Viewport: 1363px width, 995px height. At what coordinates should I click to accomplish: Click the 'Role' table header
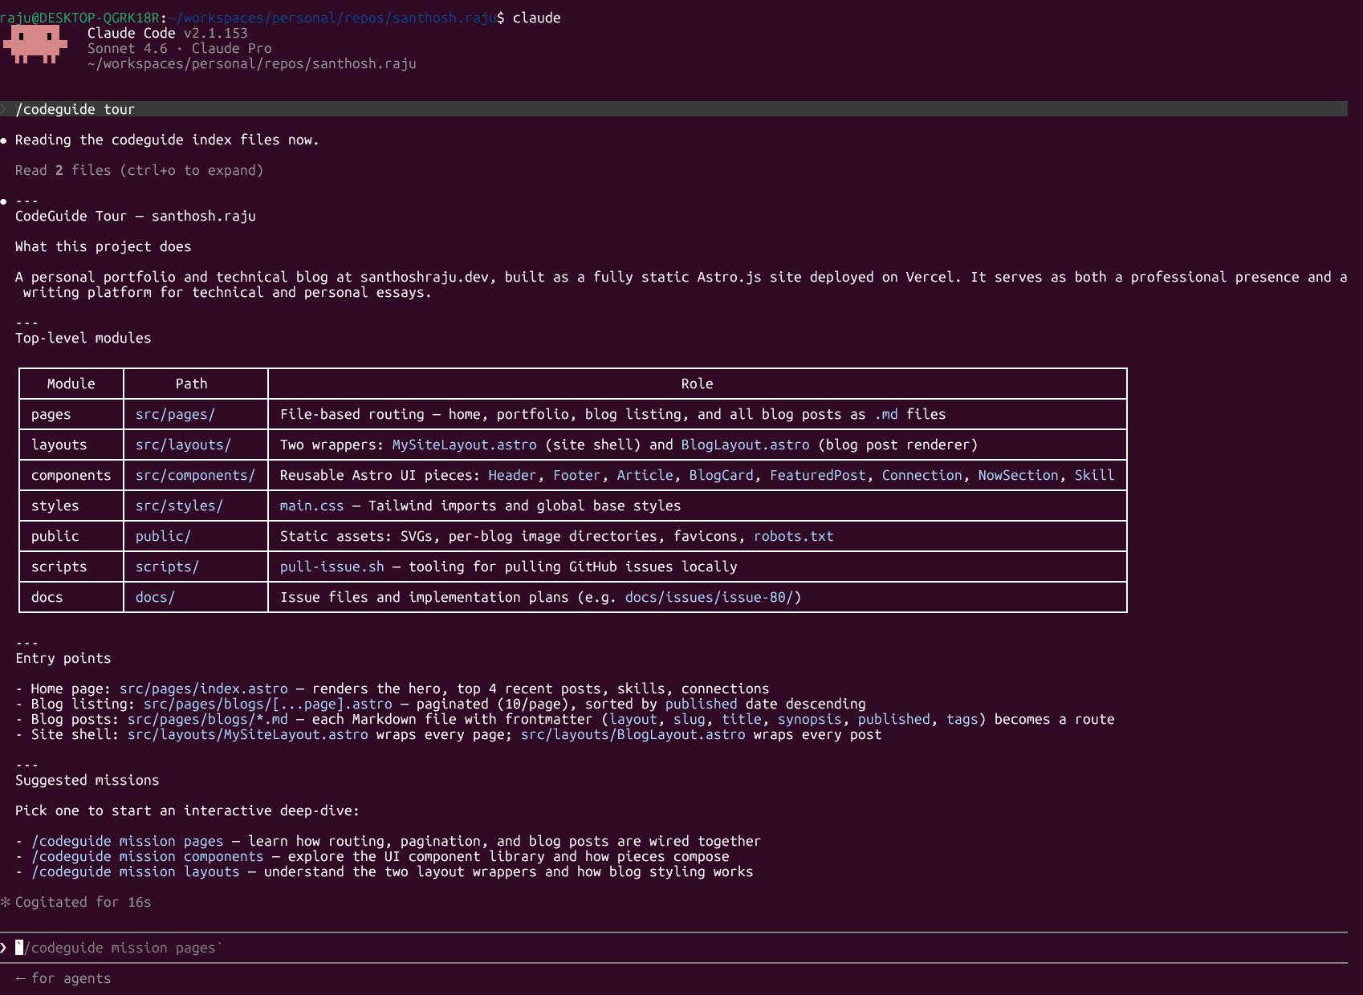[697, 384]
